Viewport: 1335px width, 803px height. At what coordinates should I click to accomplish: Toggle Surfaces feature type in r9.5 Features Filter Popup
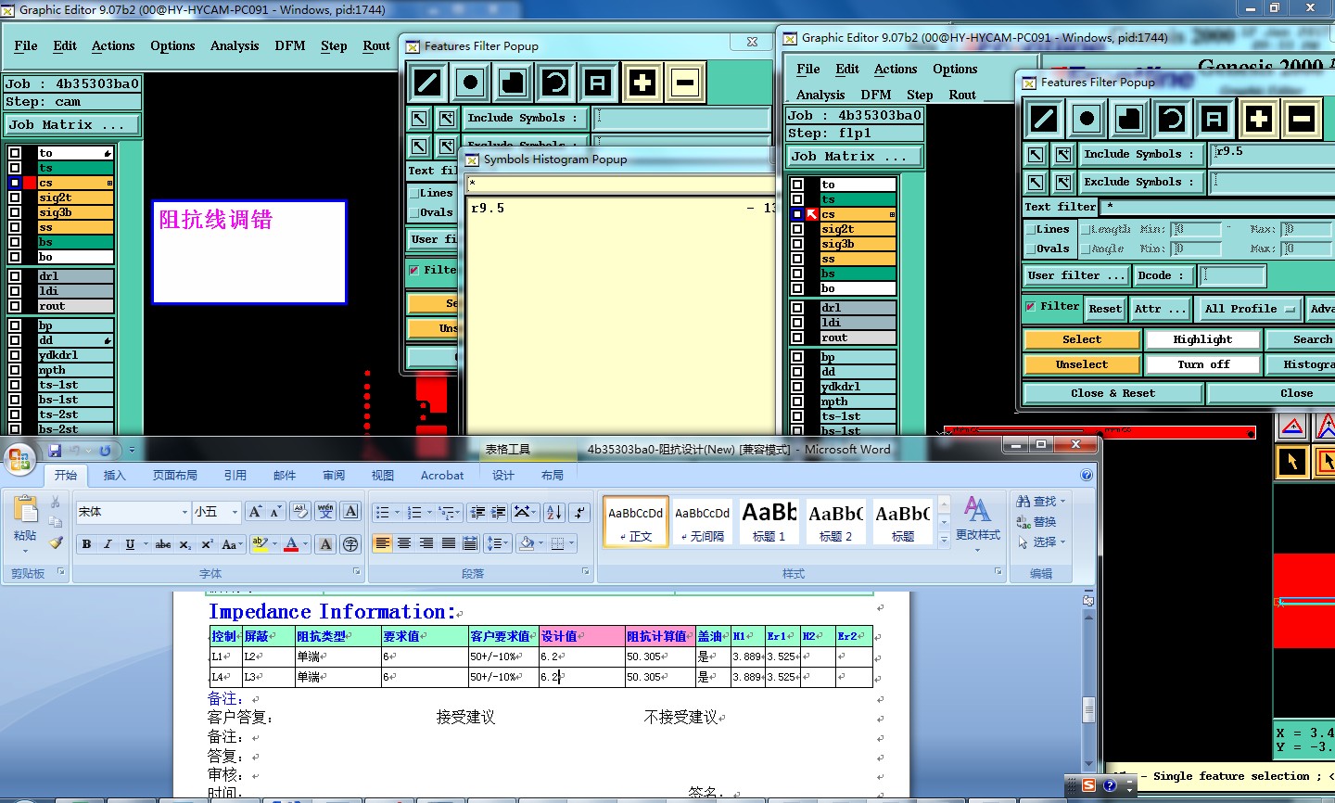[1129, 119]
